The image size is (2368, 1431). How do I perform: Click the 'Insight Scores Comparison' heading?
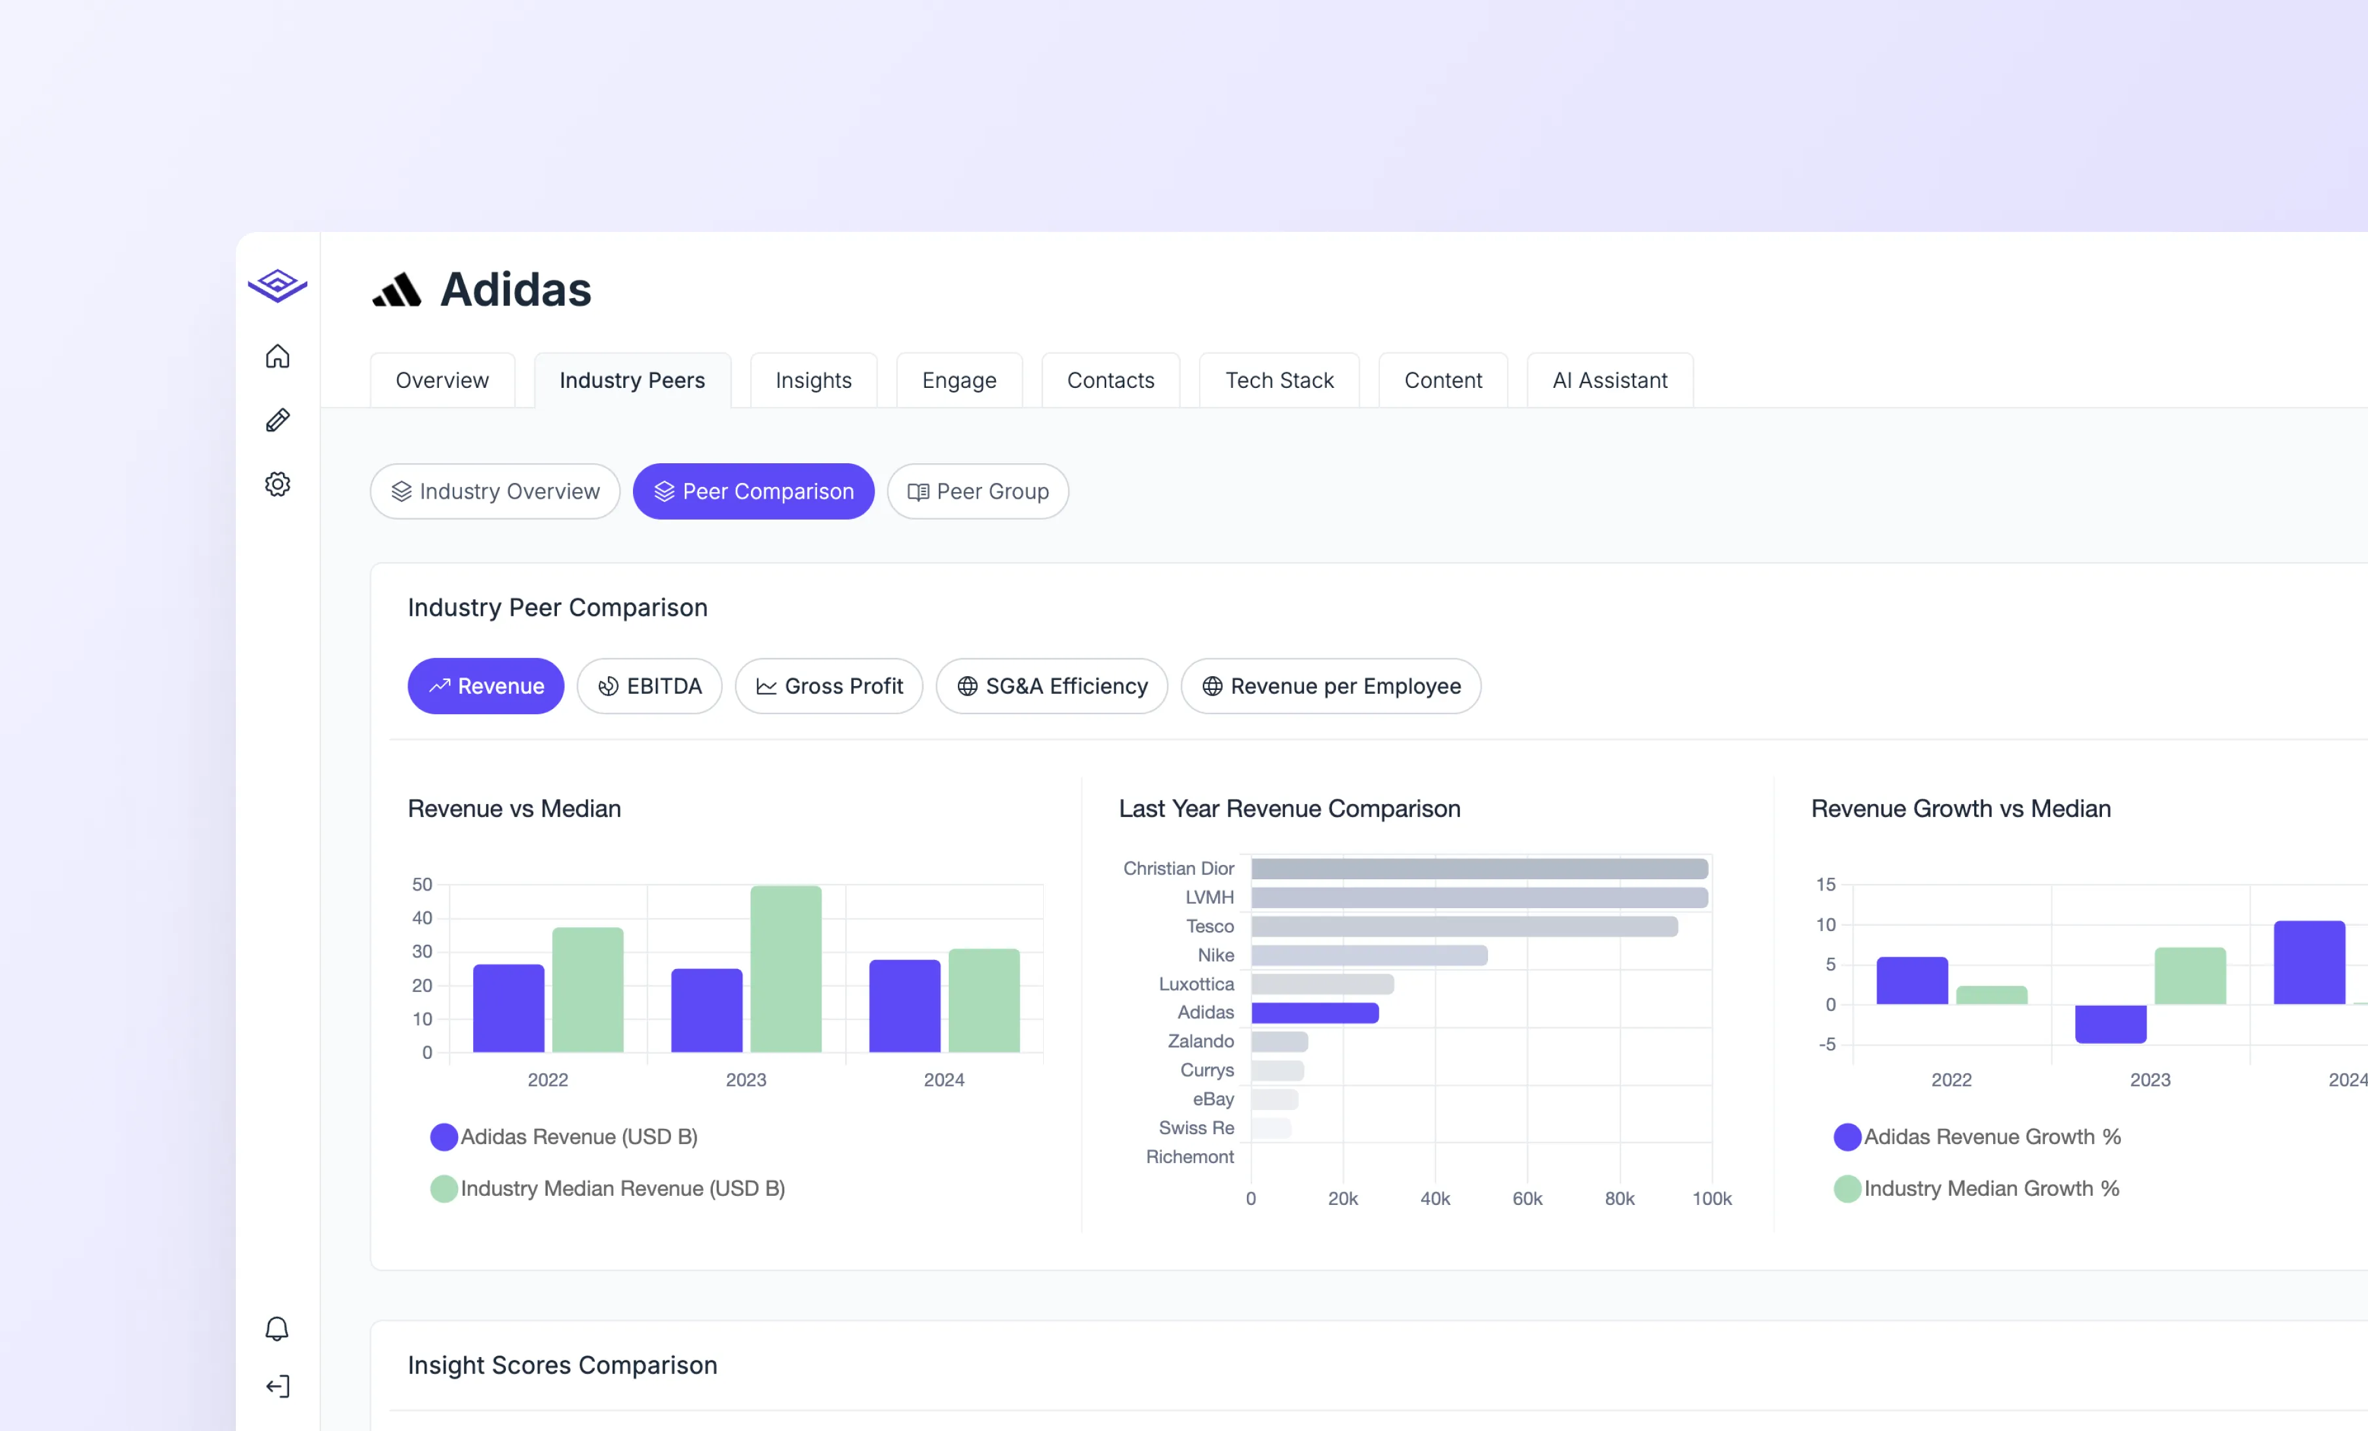point(562,1365)
